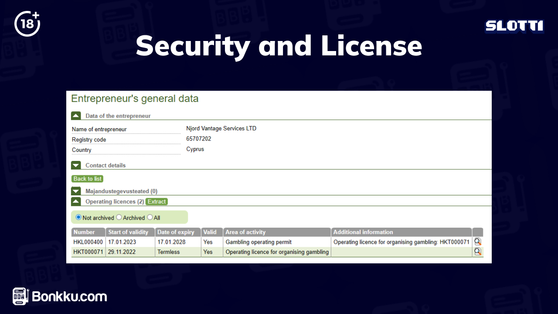Image resolution: width=558 pixels, height=314 pixels.
Task: Expand the Majandustegevusteated (0) section
Action: click(x=76, y=191)
